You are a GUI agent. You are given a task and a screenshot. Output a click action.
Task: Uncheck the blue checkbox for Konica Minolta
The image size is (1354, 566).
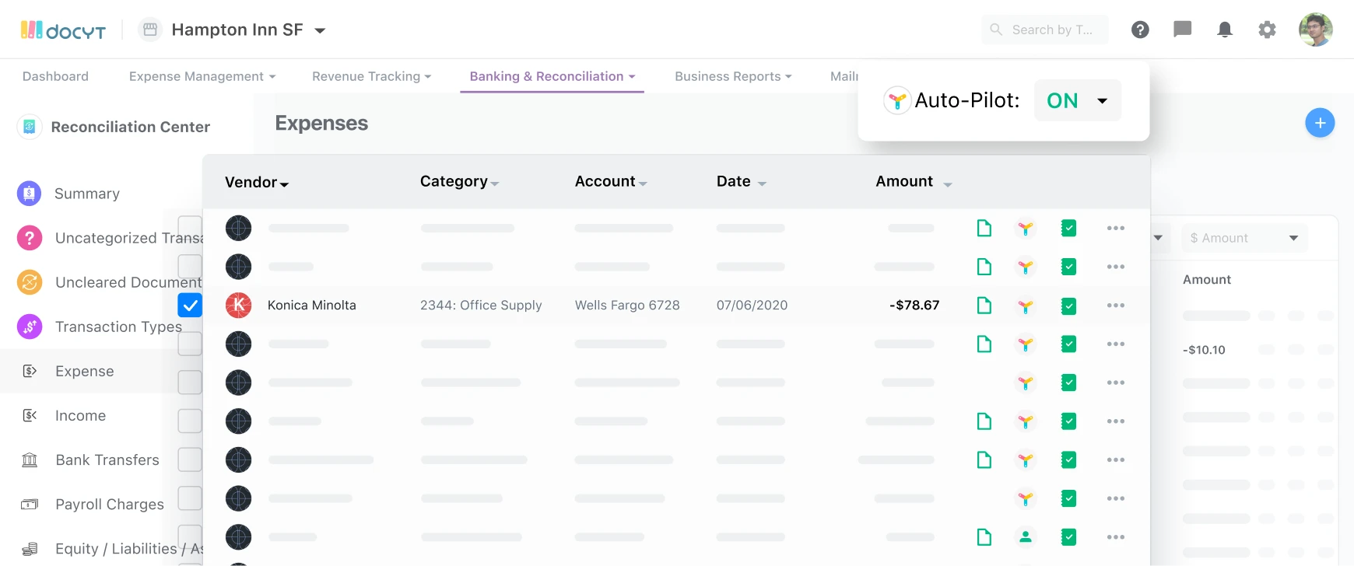point(190,305)
